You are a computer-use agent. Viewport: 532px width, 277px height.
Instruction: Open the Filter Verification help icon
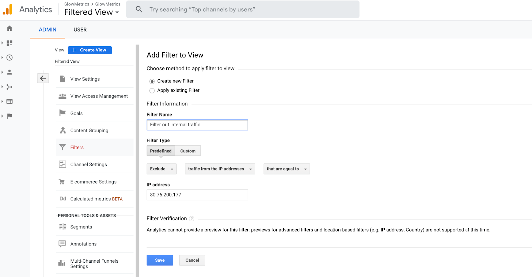click(x=192, y=219)
